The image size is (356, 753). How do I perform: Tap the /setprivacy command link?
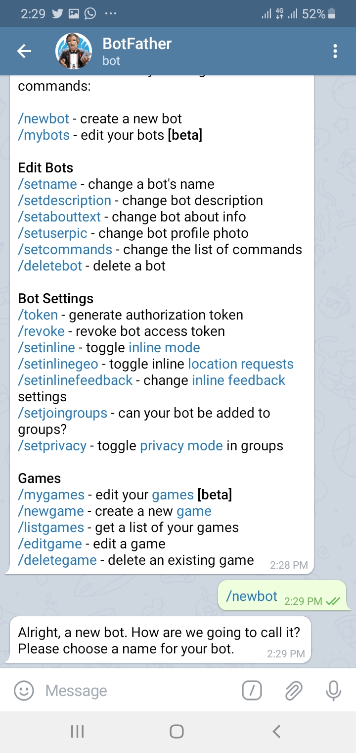pos(52,446)
